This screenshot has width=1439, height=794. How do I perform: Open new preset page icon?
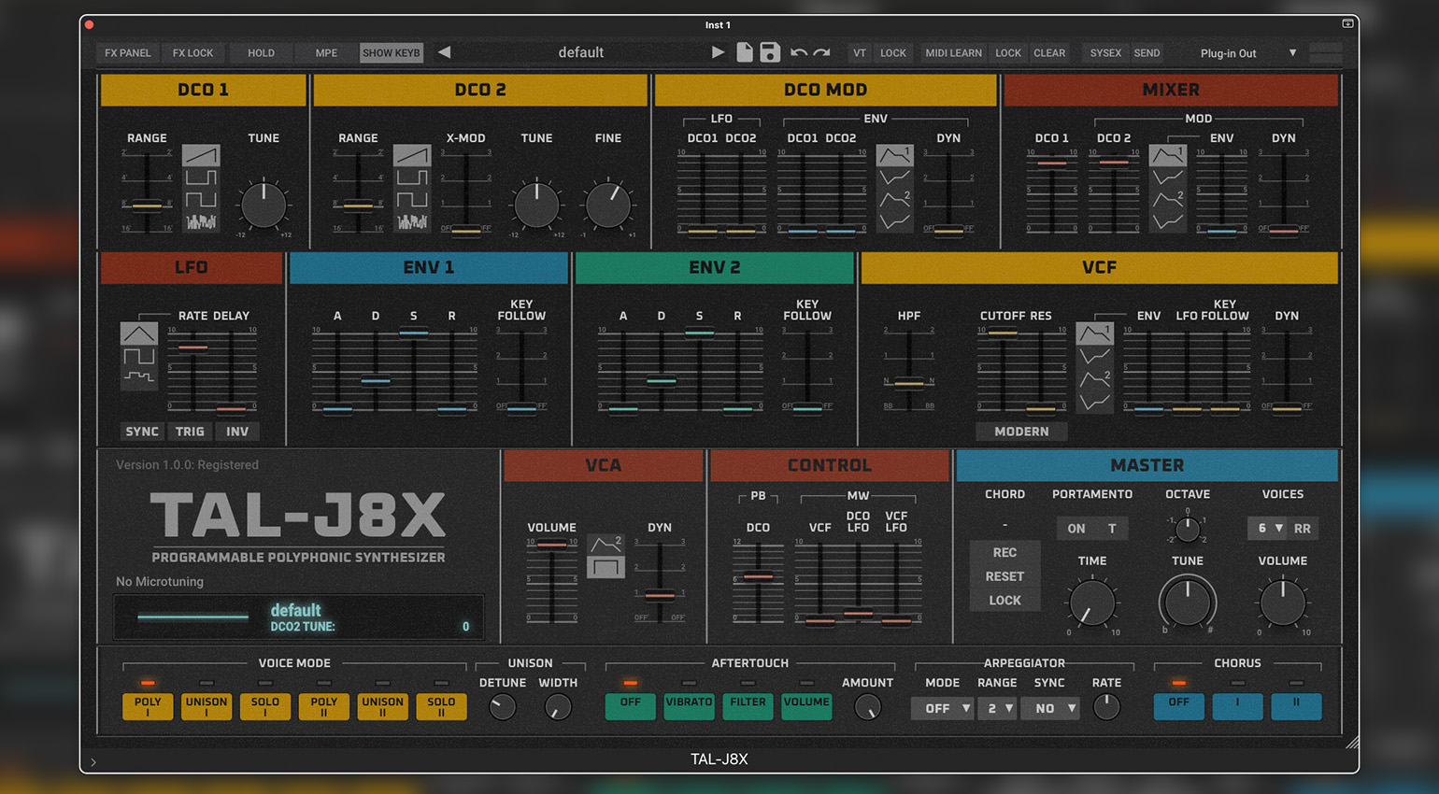(x=745, y=52)
